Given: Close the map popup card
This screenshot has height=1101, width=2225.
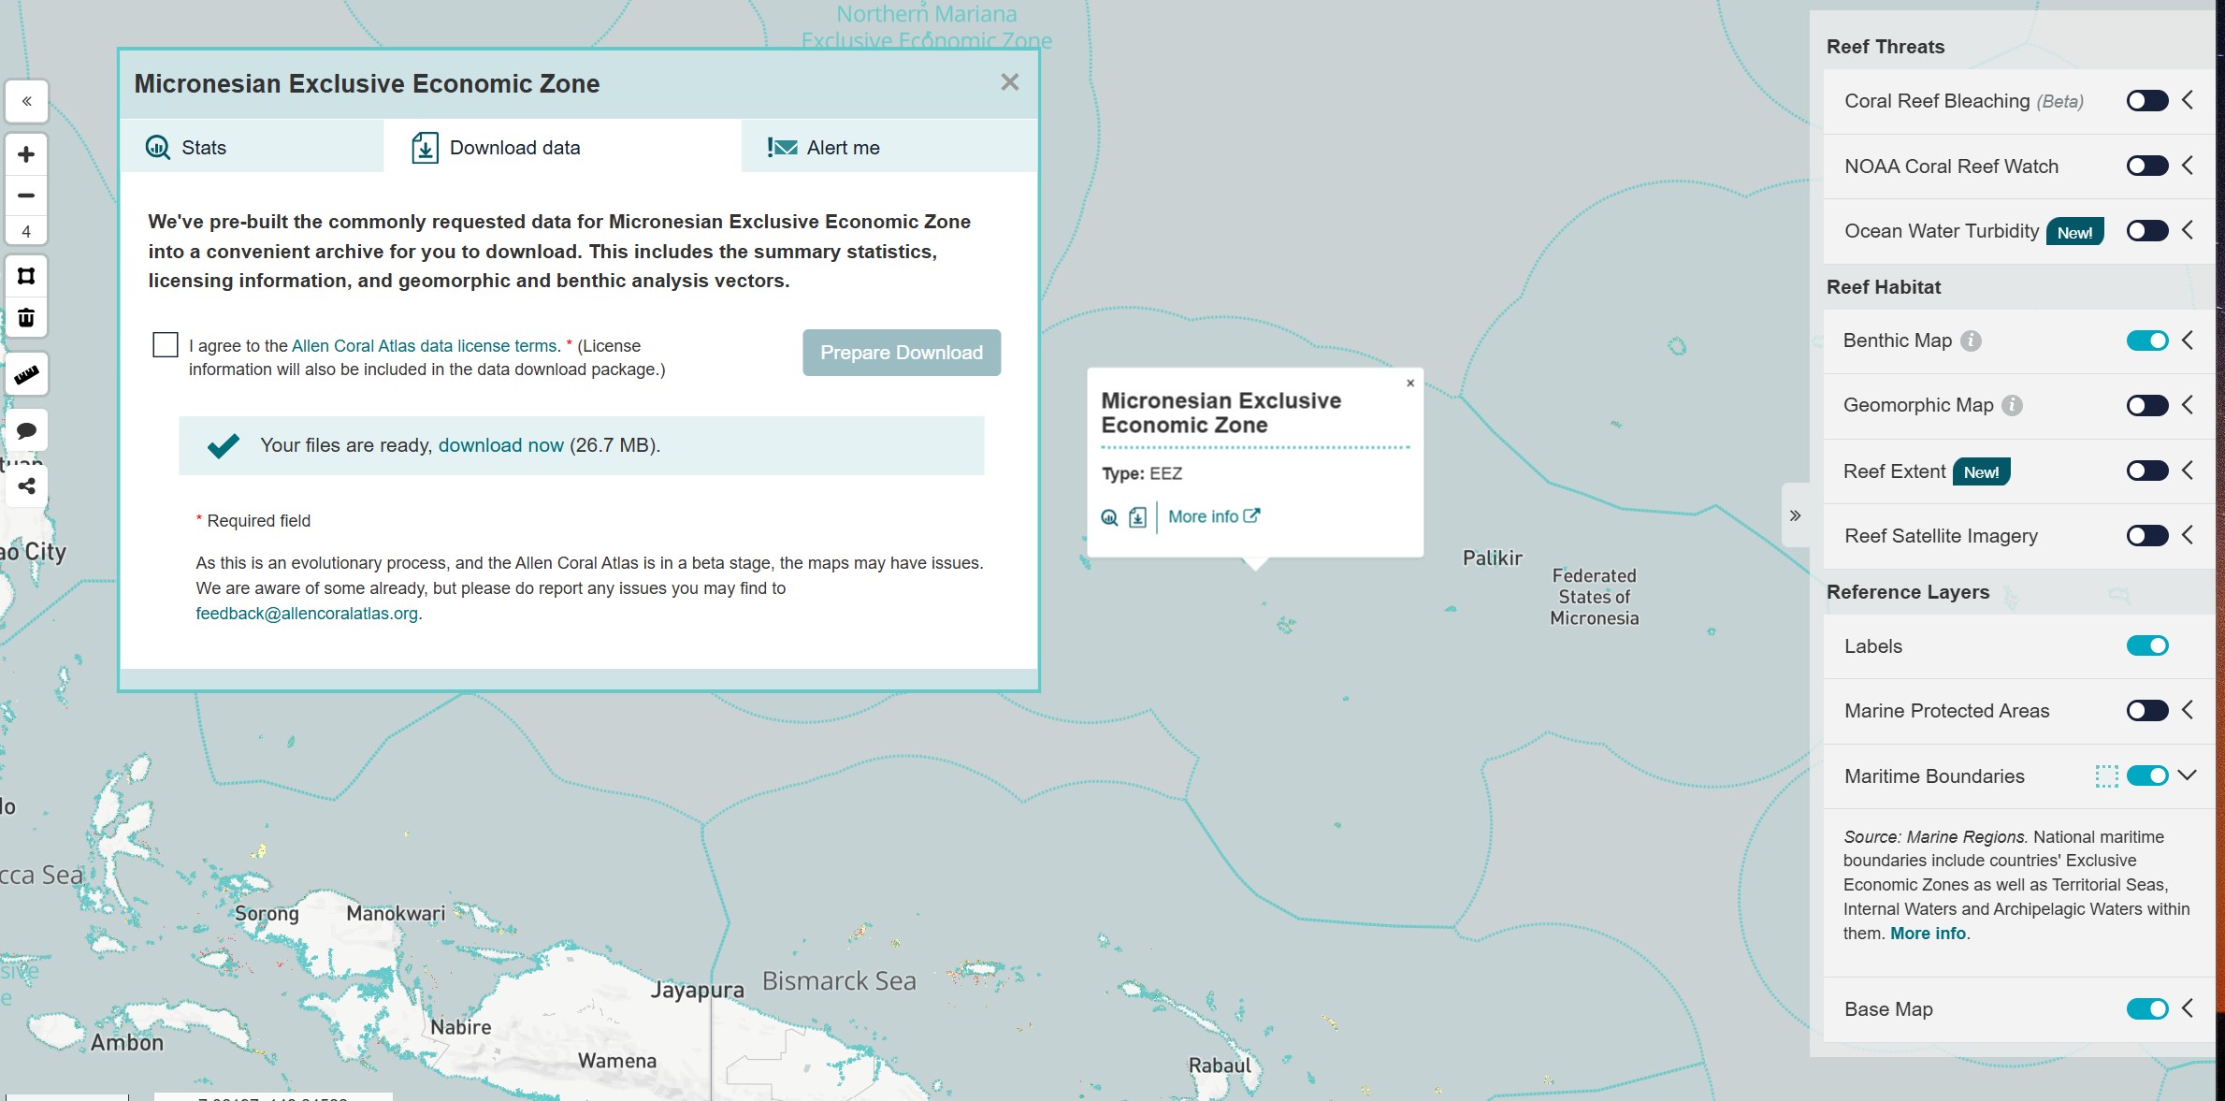Looking at the screenshot, I should pos(1410,383).
